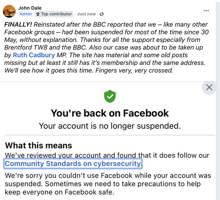Click 'Your account is no longer suspended' text
220x200 pixels.
110,125
